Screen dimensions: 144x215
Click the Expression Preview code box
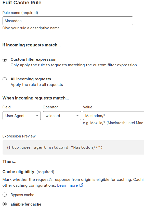point(73,147)
